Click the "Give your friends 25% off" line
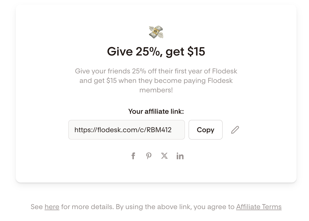 tap(156, 71)
